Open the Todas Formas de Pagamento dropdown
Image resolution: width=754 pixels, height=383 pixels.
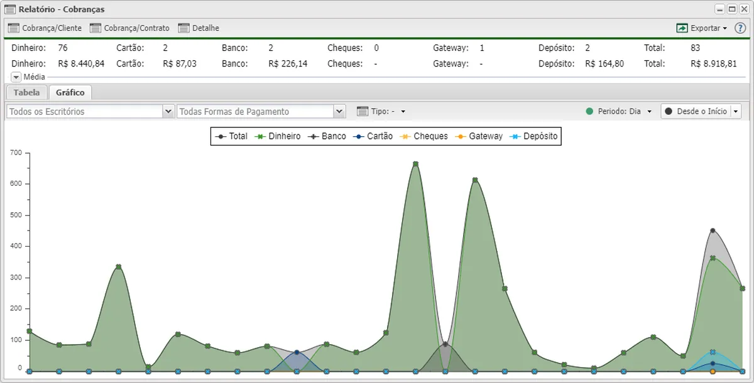pyautogui.click(x=340, y=111)
